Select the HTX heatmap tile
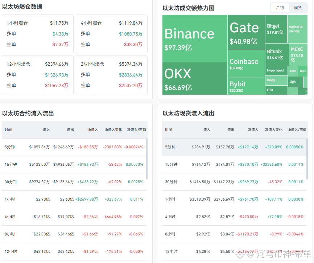Viewport: 314px width, 263px height. click(276, 90)
